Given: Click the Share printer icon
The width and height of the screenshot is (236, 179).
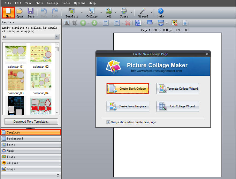Looking at the screenshot, I should pos(124,11).
